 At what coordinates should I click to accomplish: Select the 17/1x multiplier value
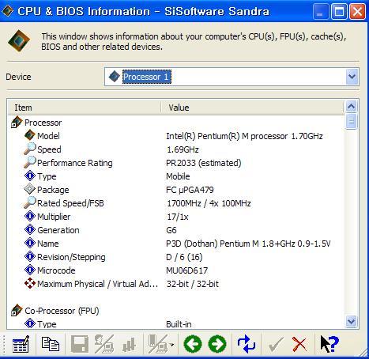click(x=178, y=217)
